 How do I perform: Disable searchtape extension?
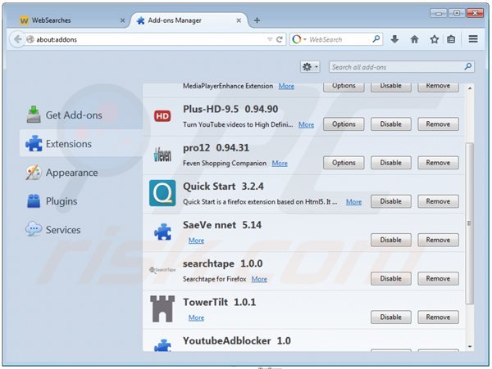click(390, 278)
